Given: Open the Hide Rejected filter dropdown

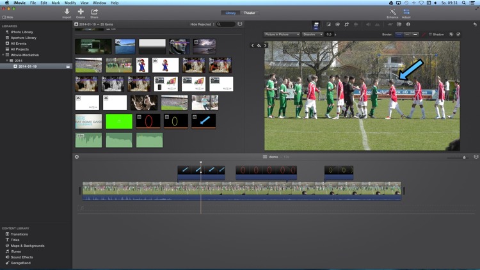Looking at the screenshot, I should [202, 24].
